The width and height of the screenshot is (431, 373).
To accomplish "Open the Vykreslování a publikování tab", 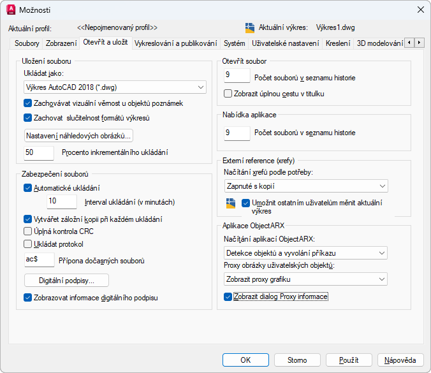I will 176,43.
